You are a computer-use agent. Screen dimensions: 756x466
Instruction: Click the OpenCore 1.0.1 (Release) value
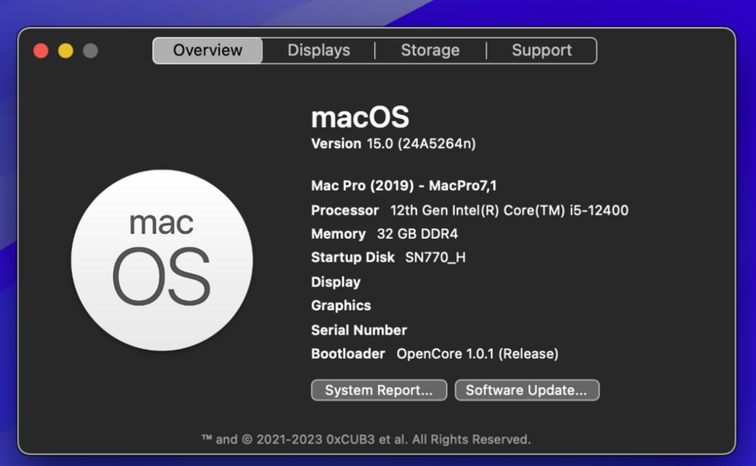pyautogui.click(x=477, y=354)
